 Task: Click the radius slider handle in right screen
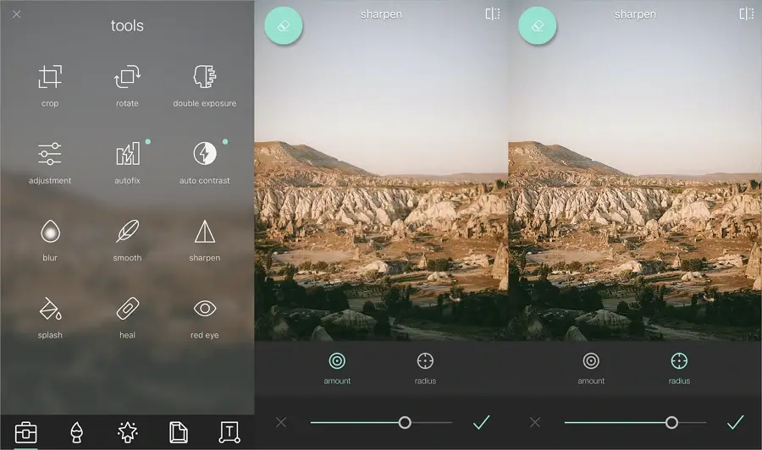tap(671, 422)
